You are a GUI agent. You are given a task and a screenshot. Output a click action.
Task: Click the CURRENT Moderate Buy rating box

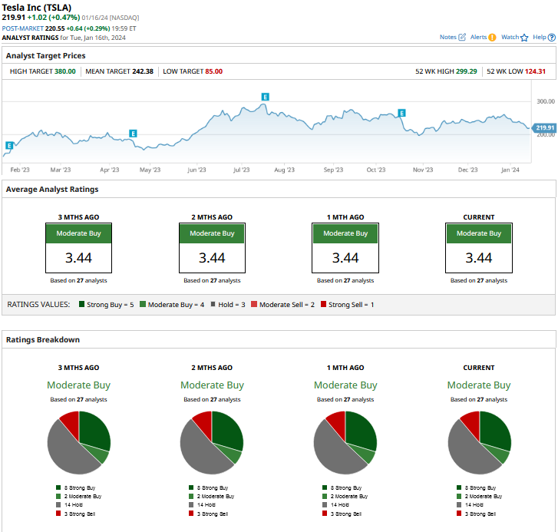(479, 248)
